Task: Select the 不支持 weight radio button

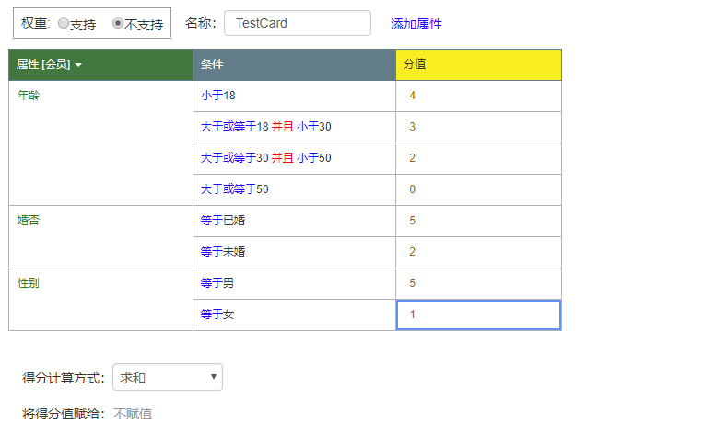Action: click(x=118, y=24)
